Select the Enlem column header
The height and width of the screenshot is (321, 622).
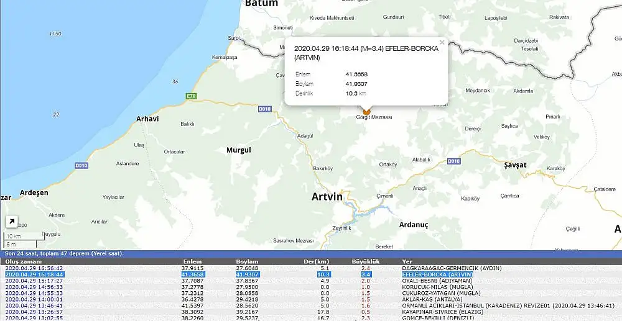pos(192,261)
